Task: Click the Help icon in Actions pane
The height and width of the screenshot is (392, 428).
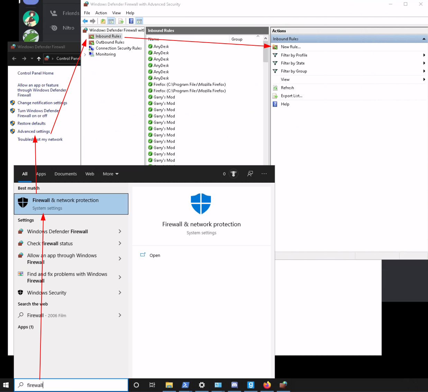Action: (x=275, y=104)
